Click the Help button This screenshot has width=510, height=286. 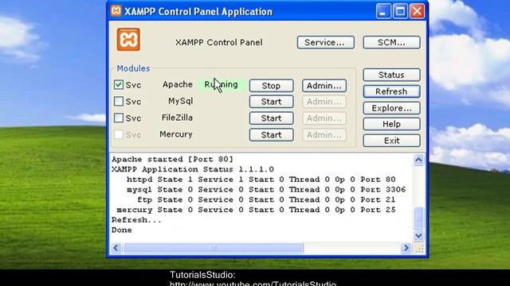point(391,124)
